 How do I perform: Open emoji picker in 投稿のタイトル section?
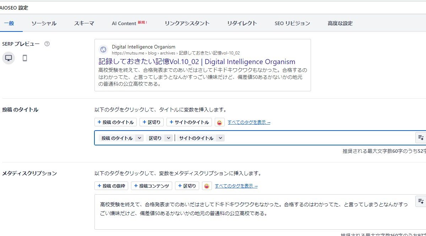(220, 122)
